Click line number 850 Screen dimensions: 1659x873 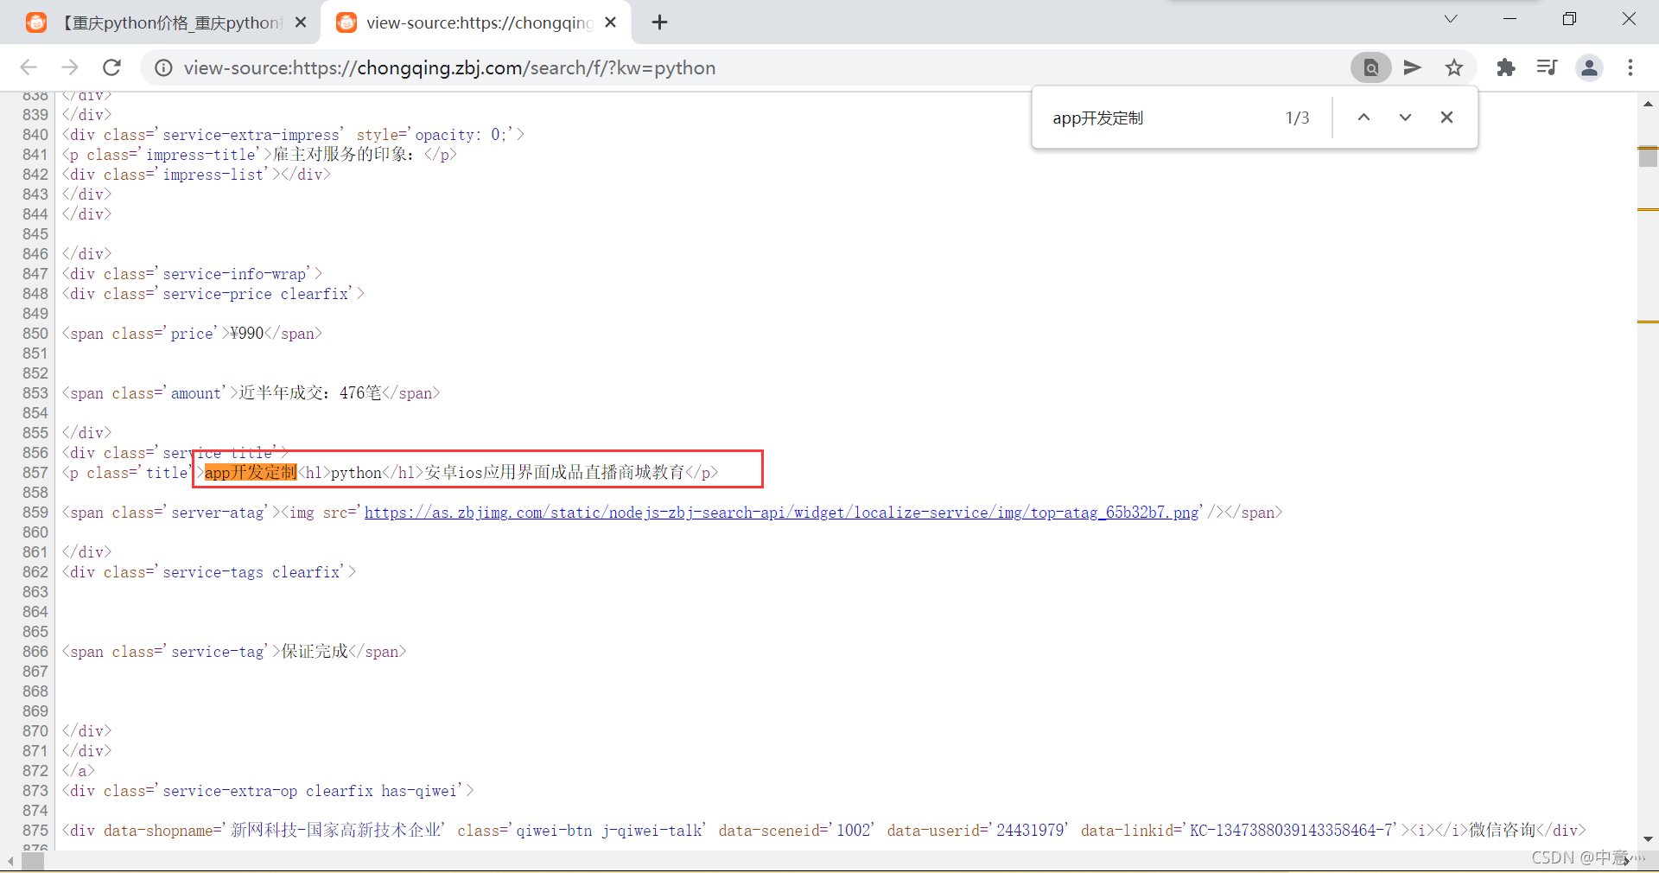[x=35, y=334]
